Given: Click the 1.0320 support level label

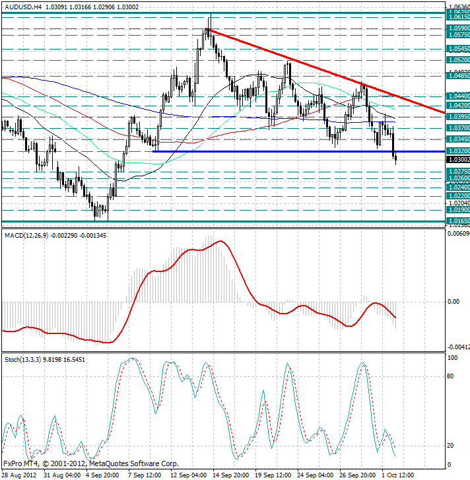Looking at the screenshot, I should click(458, 151).
